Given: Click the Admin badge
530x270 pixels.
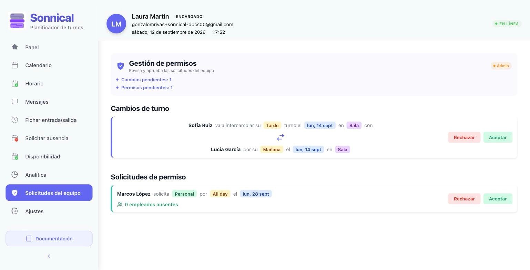Looking at the screenshot, I should pyautogui.click(x=501, y=66).
